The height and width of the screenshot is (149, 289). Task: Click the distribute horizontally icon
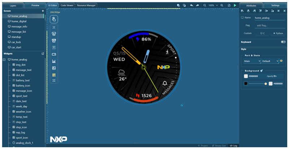(284, 11)
